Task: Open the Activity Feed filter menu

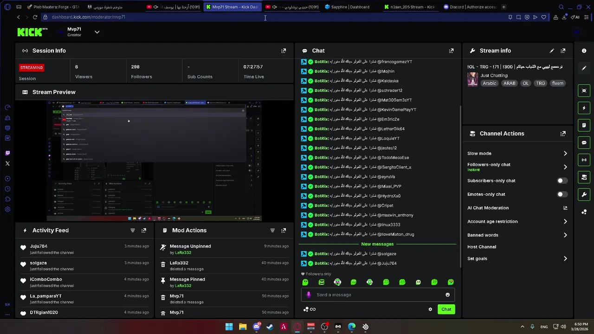Action: [x=133, y=230]
